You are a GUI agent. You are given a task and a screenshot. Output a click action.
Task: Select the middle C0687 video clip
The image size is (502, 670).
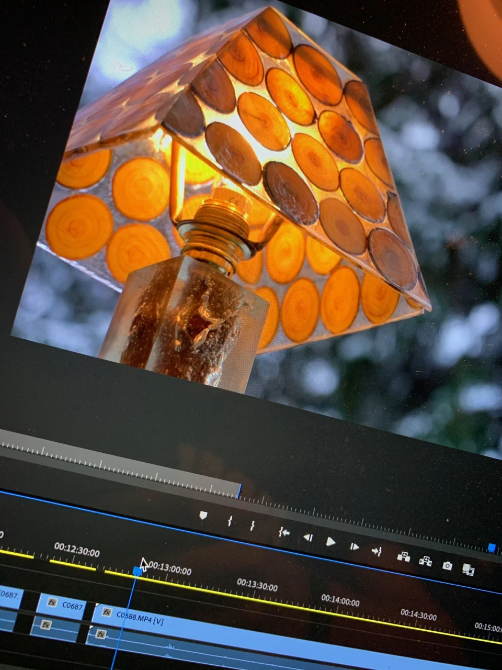coord(61,606)
